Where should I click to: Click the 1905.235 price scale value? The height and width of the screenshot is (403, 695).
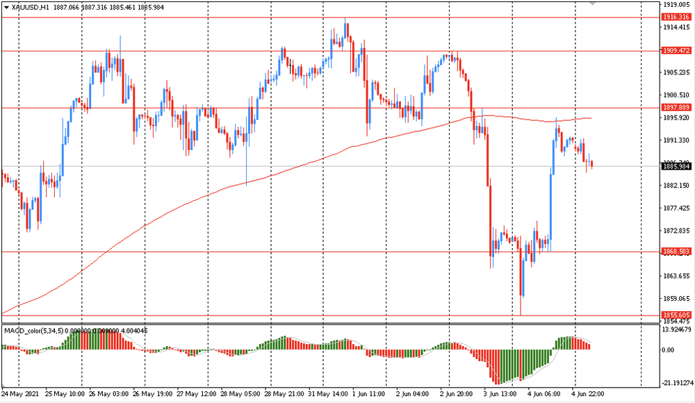(676, 73)
